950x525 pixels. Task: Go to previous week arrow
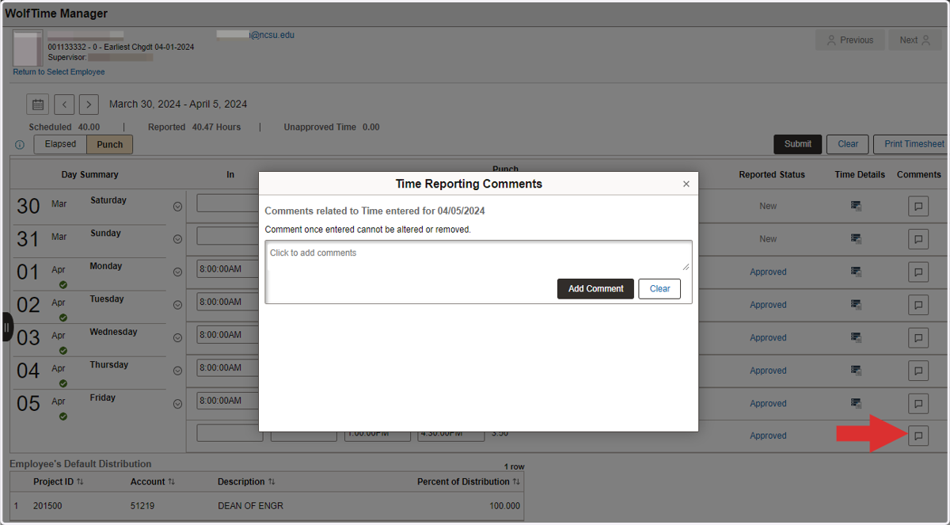[65, 104]
